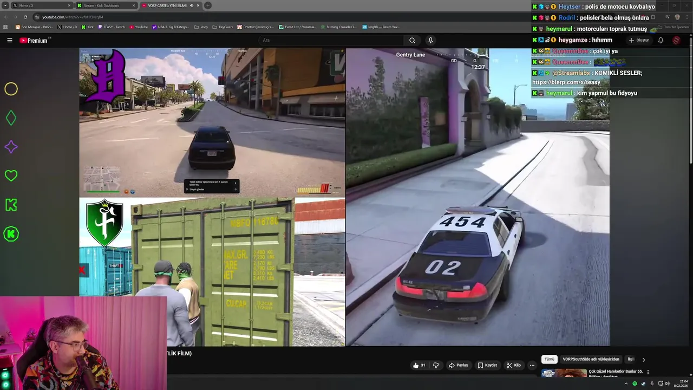
Task: Open options menu for Çok Güzel Hareketler video
Action: (648, 372)
